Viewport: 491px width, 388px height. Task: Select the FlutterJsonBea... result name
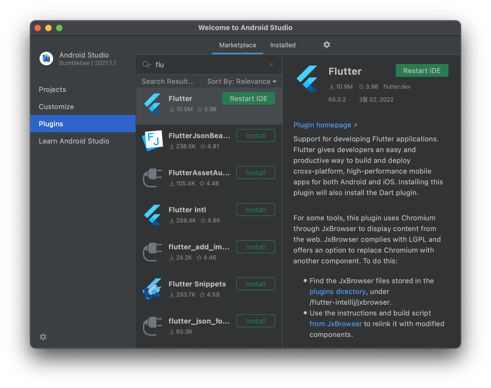[199, 136]
